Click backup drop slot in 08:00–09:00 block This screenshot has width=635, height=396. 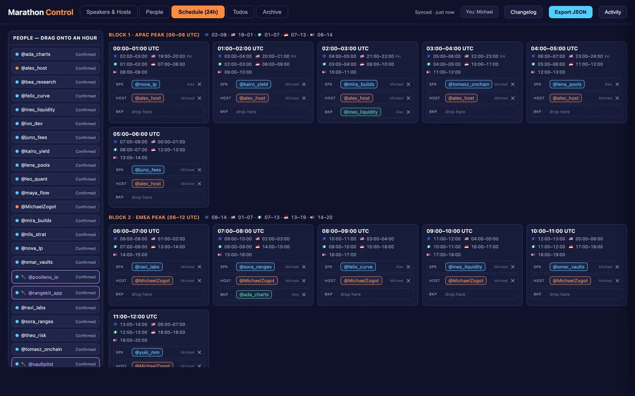click(x=368, y=295)
